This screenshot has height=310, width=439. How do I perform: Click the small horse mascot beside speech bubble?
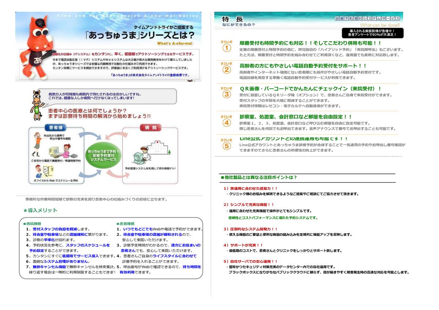37,104
